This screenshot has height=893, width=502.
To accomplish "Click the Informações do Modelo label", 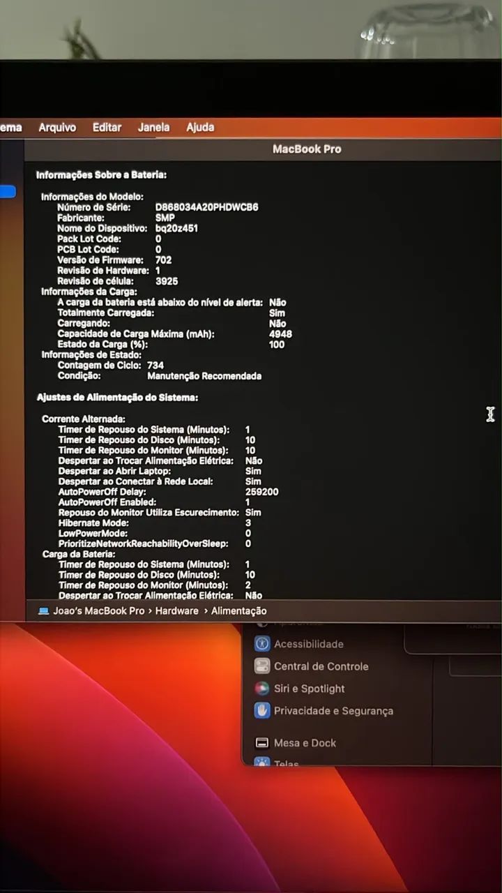I will pos(92,197).
